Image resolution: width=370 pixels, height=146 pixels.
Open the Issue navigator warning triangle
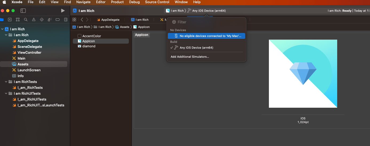[34, 20]
